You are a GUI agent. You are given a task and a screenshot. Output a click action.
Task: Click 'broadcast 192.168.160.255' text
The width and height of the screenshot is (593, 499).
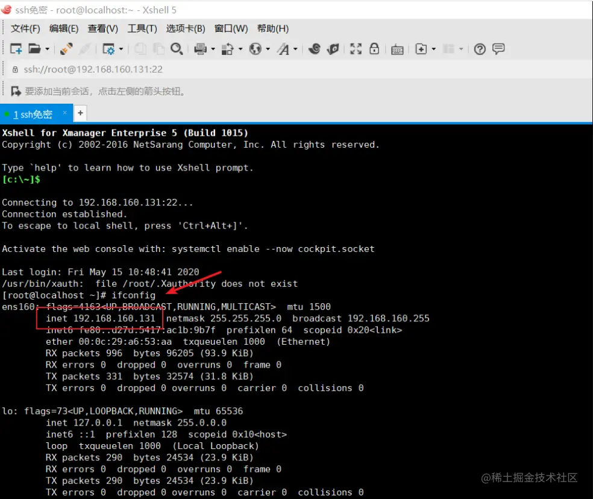[x=361, y=319]
